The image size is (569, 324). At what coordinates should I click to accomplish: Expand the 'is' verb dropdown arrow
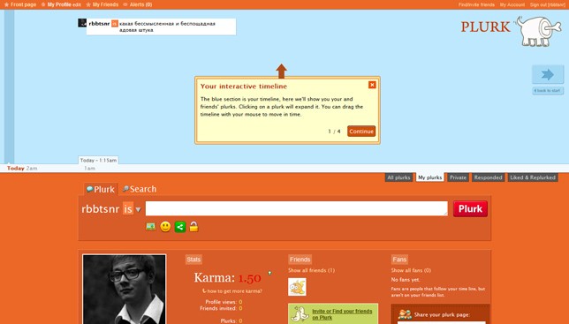[x=138, y=209]
